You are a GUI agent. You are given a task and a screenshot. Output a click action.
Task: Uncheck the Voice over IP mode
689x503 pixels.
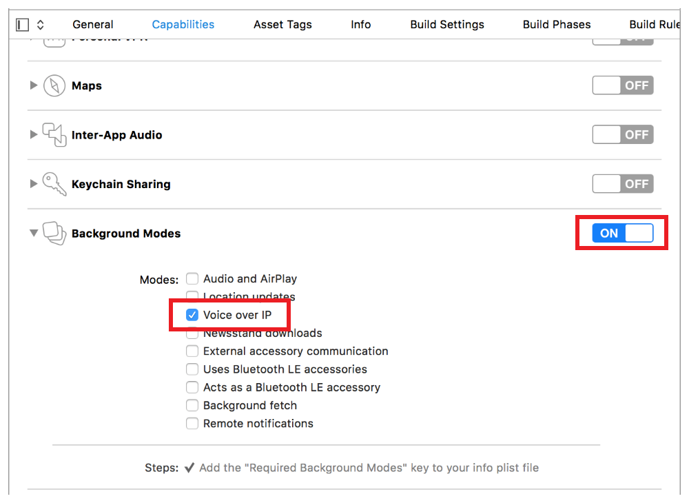click(x=192, y=315)
